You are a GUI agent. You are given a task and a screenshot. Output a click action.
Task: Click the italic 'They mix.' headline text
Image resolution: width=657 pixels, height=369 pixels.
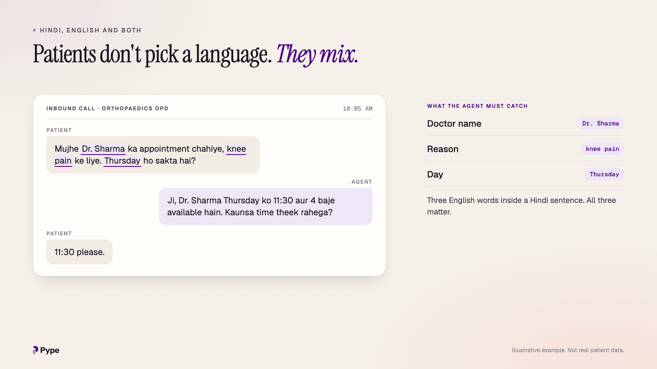coord(317,55)
